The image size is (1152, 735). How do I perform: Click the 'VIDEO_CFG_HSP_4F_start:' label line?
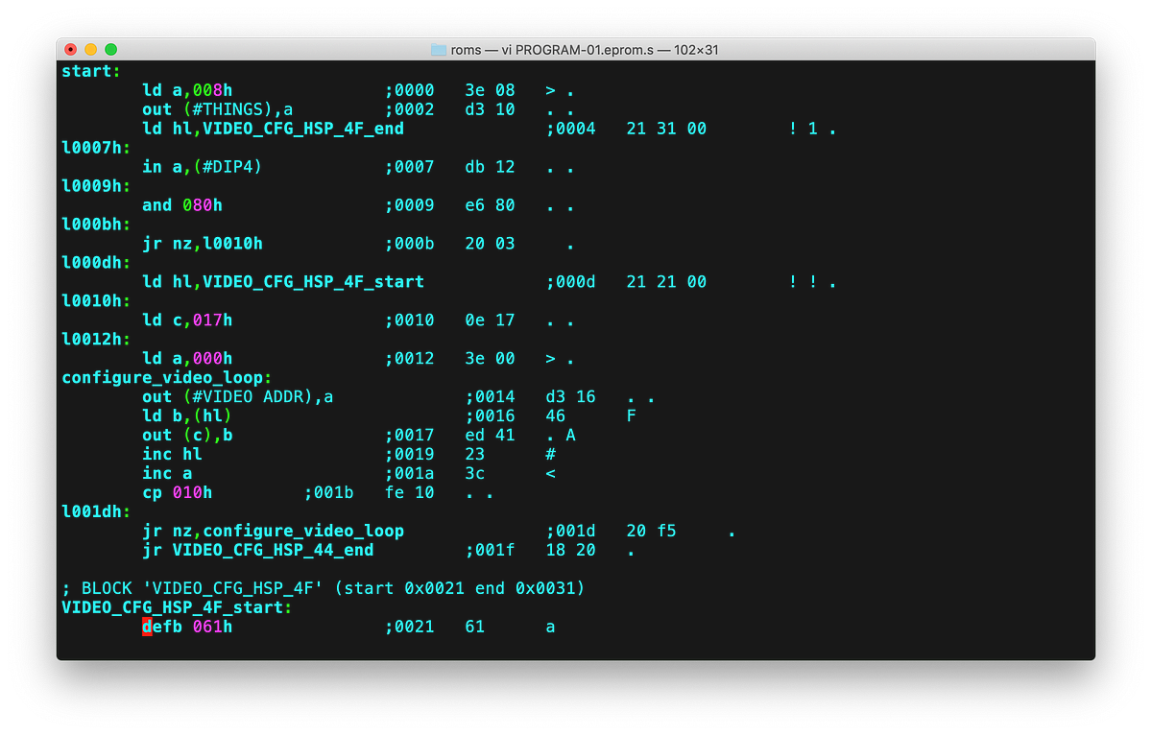pos(178,608)
